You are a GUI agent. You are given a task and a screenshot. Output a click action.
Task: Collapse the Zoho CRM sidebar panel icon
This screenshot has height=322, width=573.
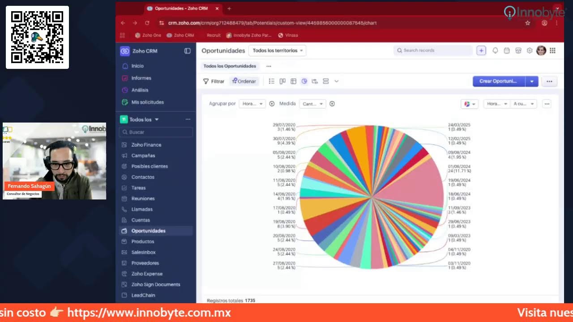[x=188, y=51]
